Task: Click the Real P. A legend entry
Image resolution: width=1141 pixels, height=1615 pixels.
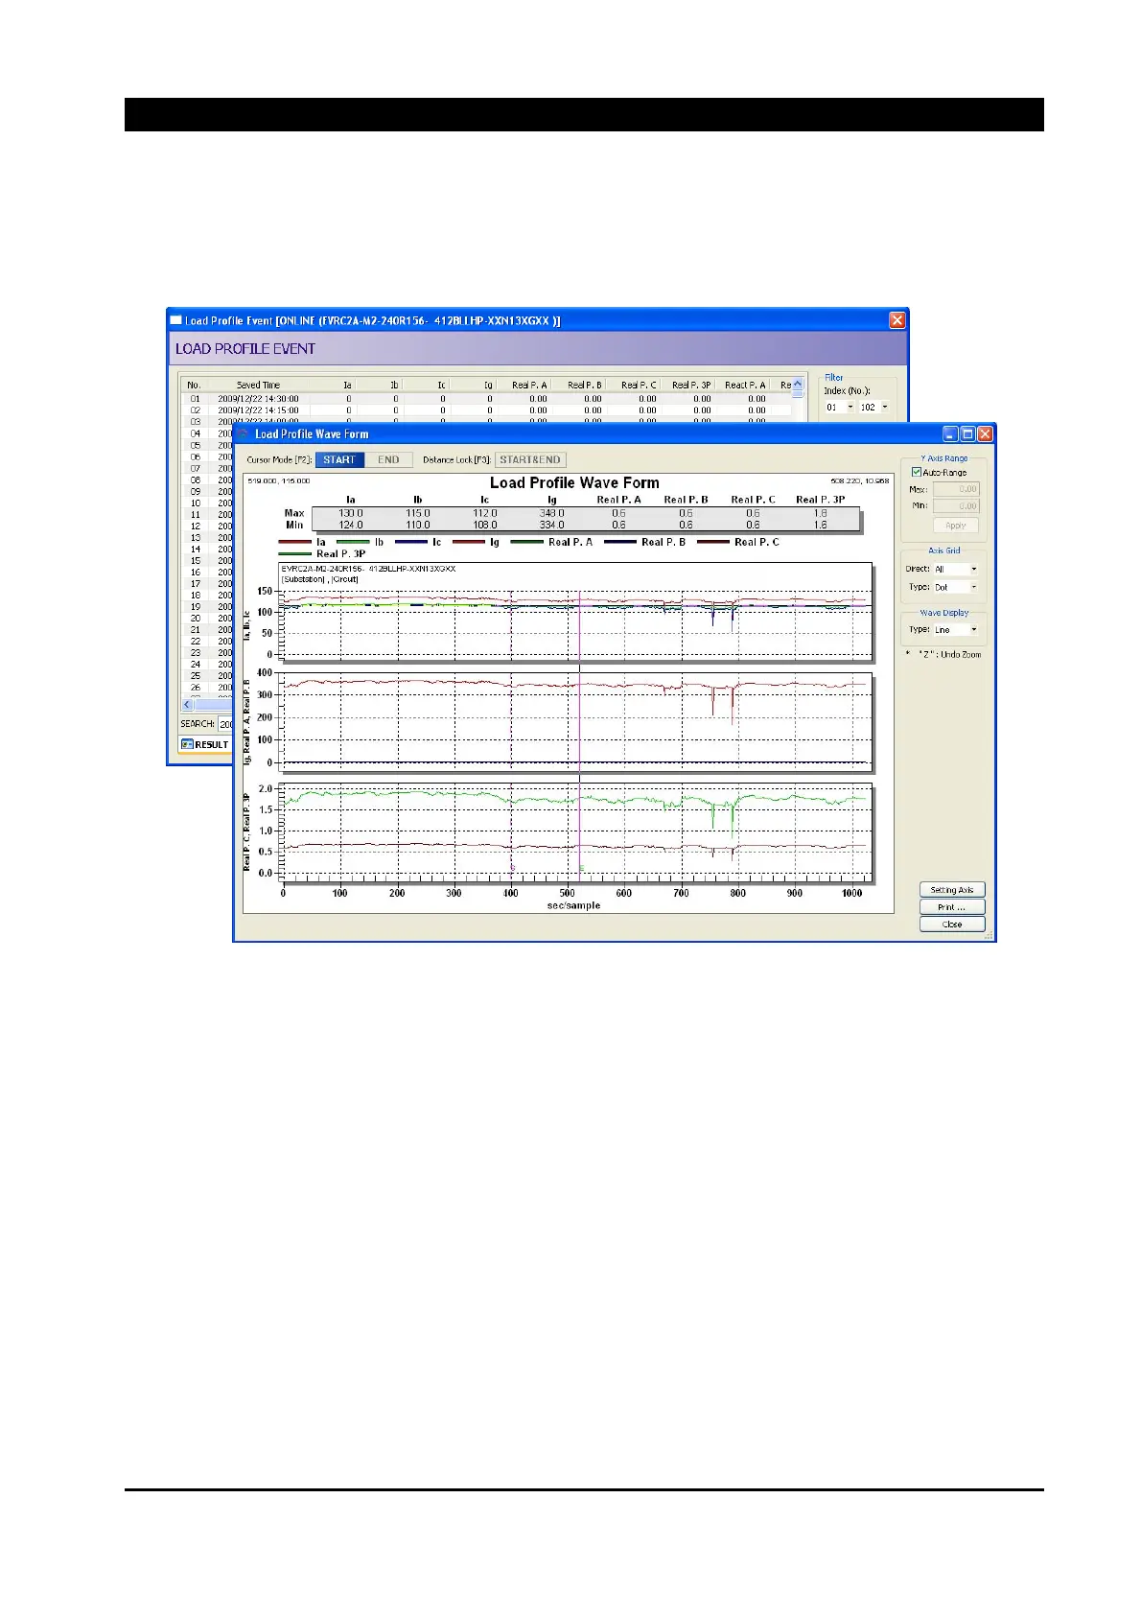Action: click(551, 543)
